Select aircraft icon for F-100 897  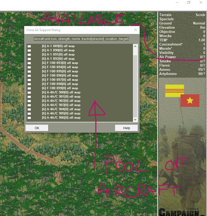click(x=29, y=80)
